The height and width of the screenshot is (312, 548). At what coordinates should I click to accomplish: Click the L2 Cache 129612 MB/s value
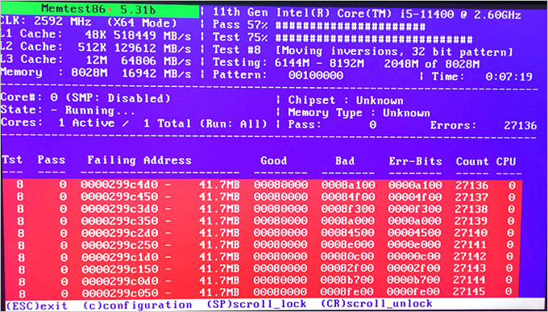[152, 48]
